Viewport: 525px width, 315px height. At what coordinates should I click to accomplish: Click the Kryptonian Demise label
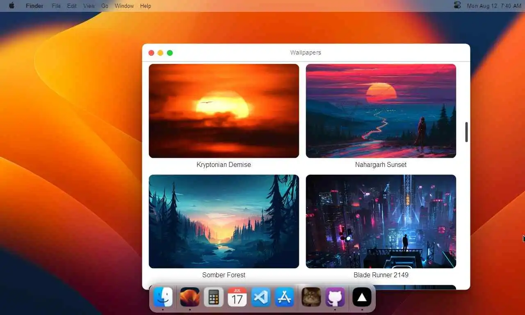[x=224, y=164]
